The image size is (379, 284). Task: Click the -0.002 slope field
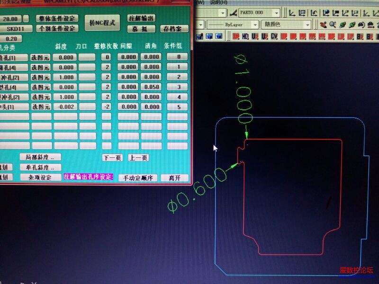click(66, 107)
